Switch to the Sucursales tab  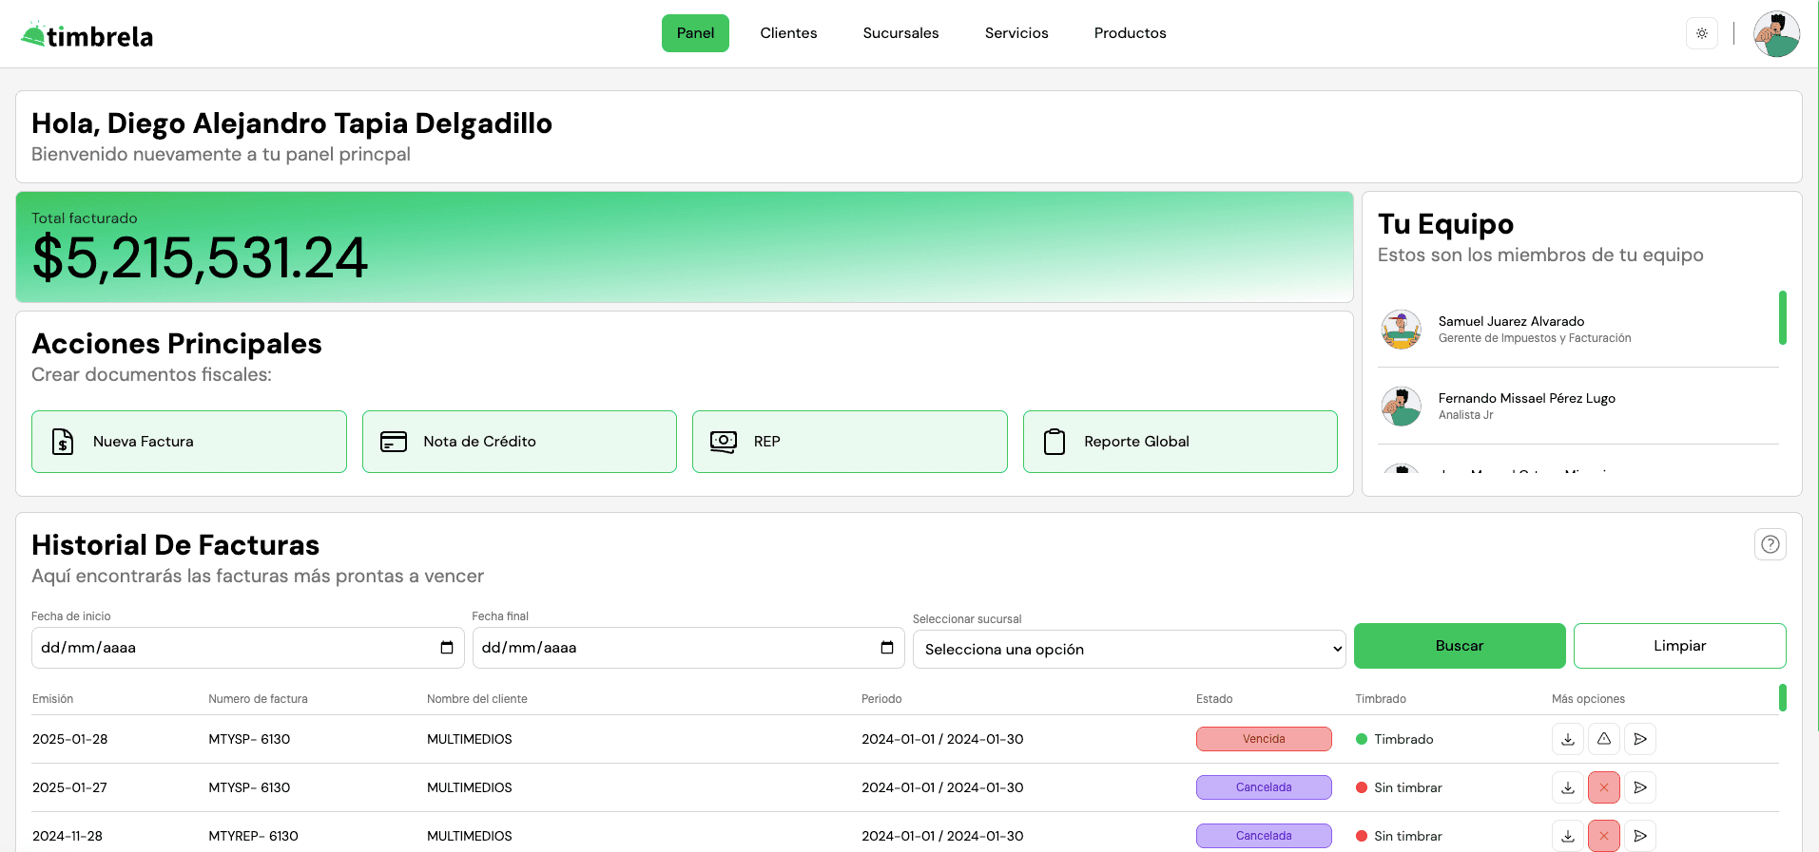900,33
